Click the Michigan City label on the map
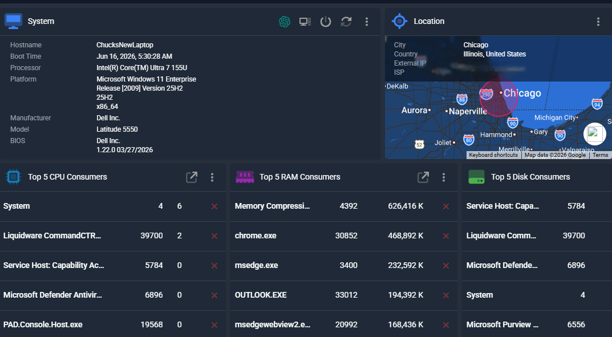The height and width of the screenshot is (337, 612). (x=554, y=117)
